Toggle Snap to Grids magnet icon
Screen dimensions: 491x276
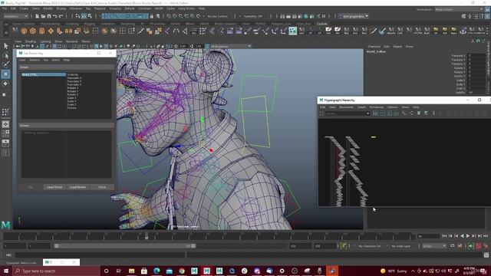coord(169,16)
